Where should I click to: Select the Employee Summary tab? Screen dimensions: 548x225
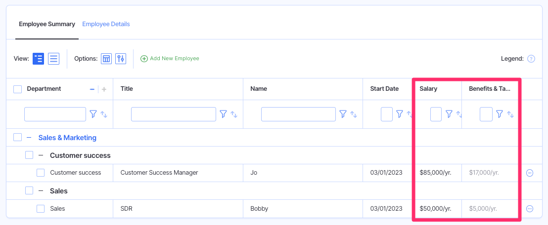47,24
